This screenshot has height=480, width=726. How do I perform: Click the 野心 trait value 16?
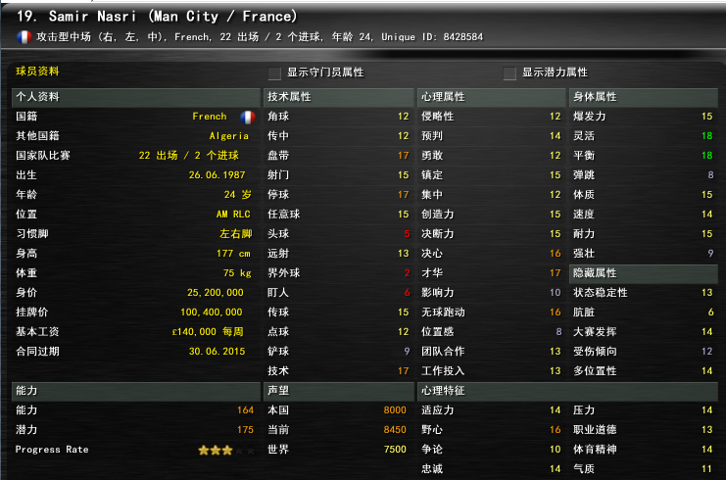coord(556,429)
